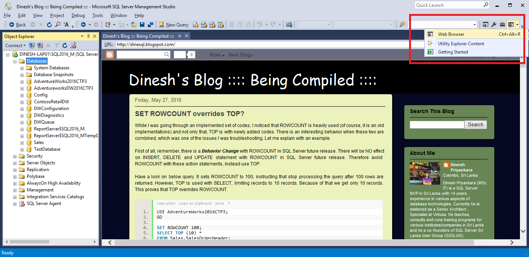
Task: Click the Connect Object Explorer icon
Action: pyautogui.click(x=32, y=45)
